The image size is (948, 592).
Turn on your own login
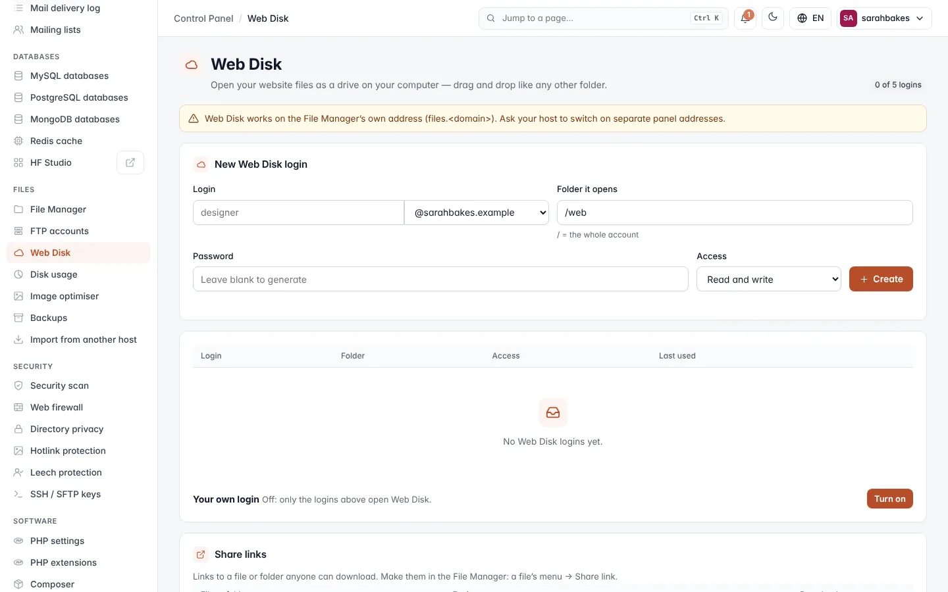pos(889,499)
